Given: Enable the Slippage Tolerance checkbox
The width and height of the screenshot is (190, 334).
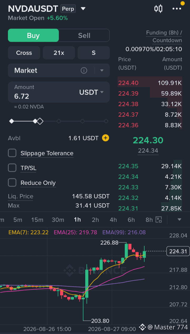Looking at the screenshot, I should 12,153.
